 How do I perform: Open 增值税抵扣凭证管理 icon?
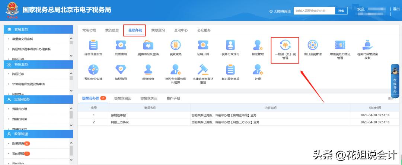pos(340,45)
